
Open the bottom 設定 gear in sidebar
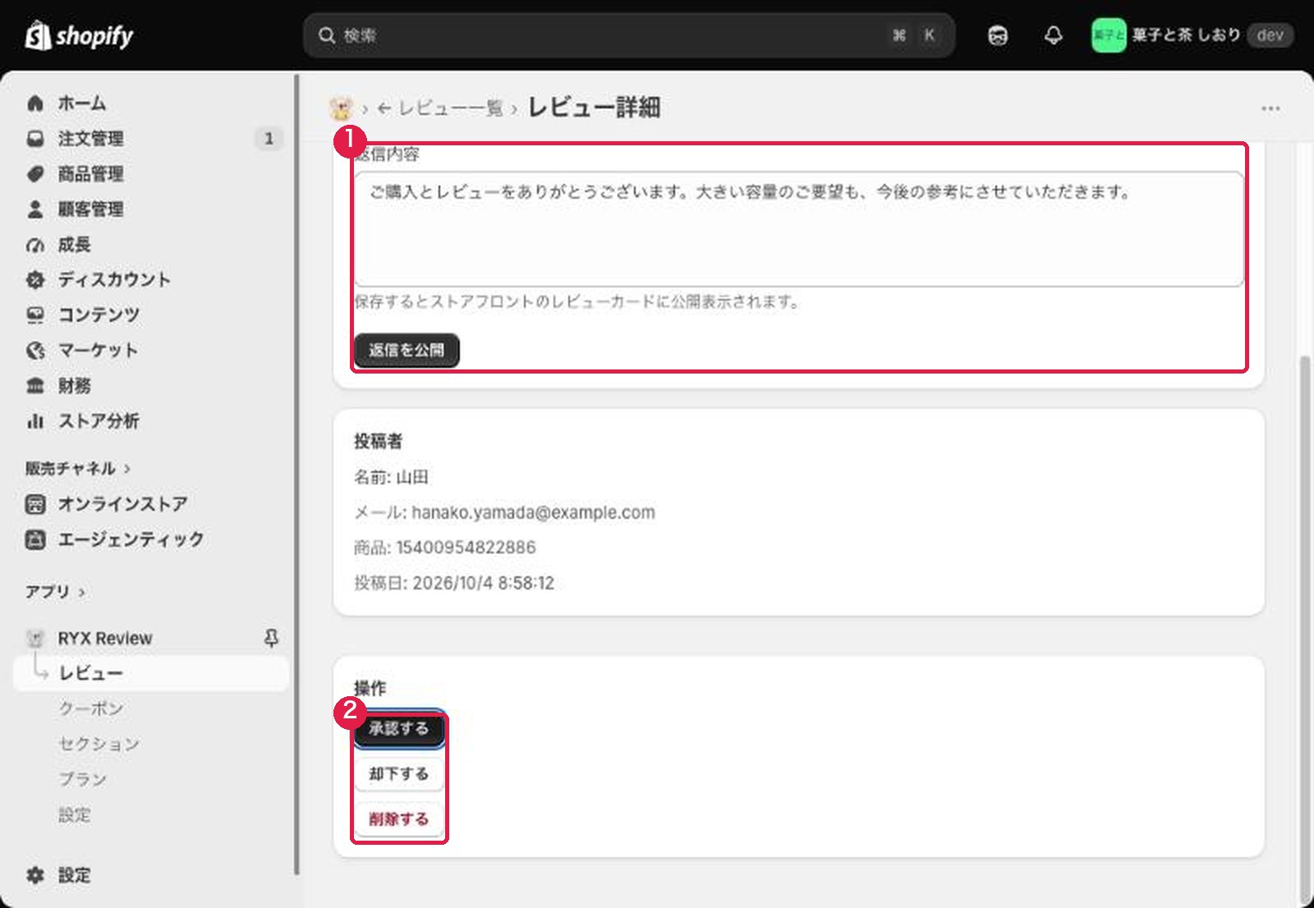[35, 875]
